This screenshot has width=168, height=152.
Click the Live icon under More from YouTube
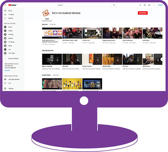pyautogui.click(x=5, y=83)
